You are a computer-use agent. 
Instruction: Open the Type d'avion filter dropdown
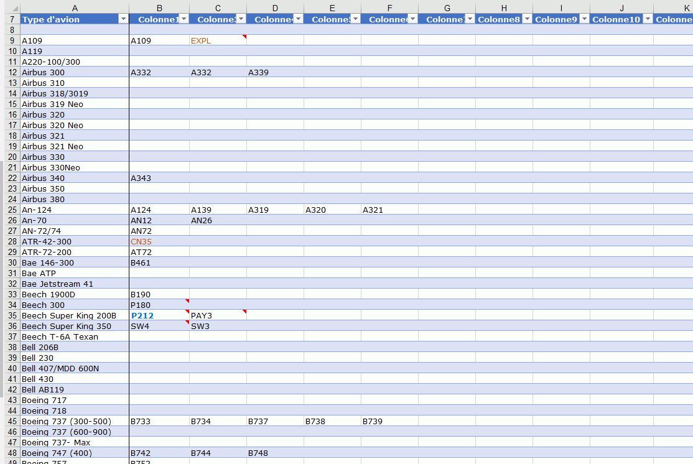click(123, 19)
